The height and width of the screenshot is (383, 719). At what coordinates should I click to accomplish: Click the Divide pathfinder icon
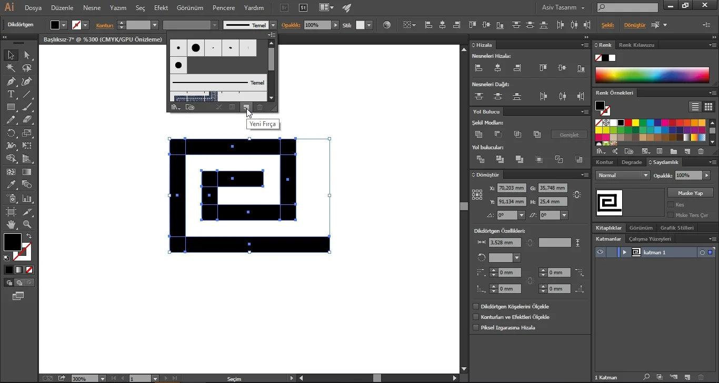point(480,159)
